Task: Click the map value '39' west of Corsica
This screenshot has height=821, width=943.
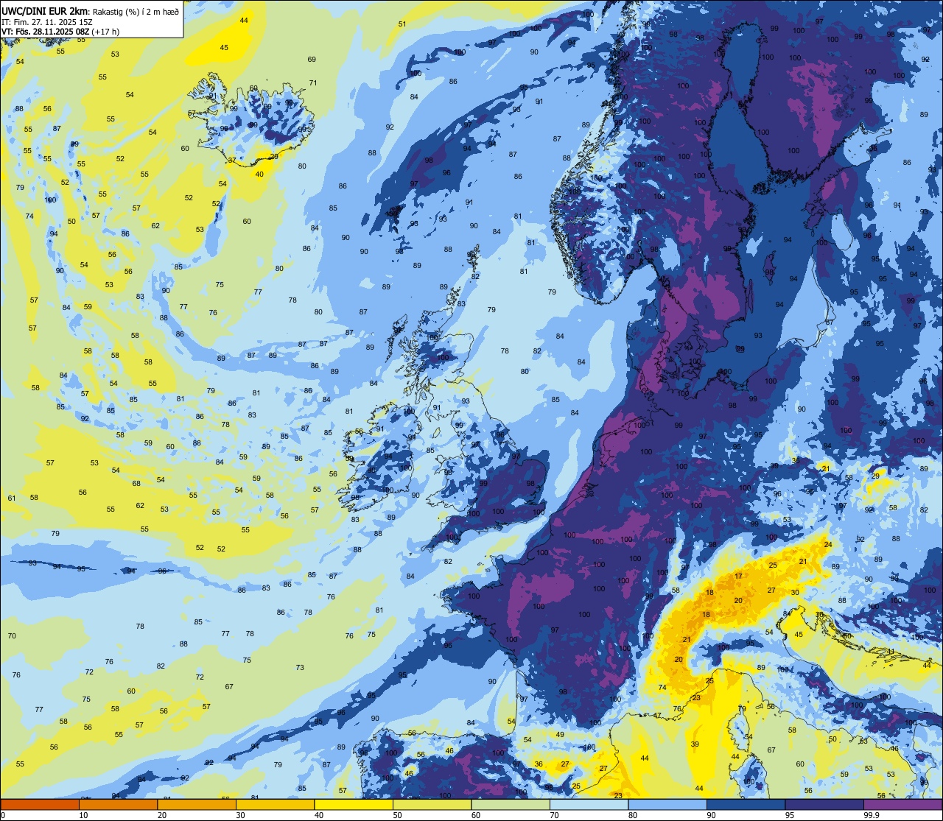Action: 695,744
